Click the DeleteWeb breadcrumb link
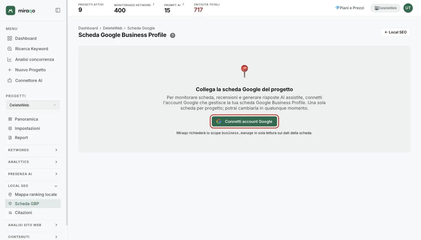This screenshot has width=421, height=240. (x=112, y=28)
